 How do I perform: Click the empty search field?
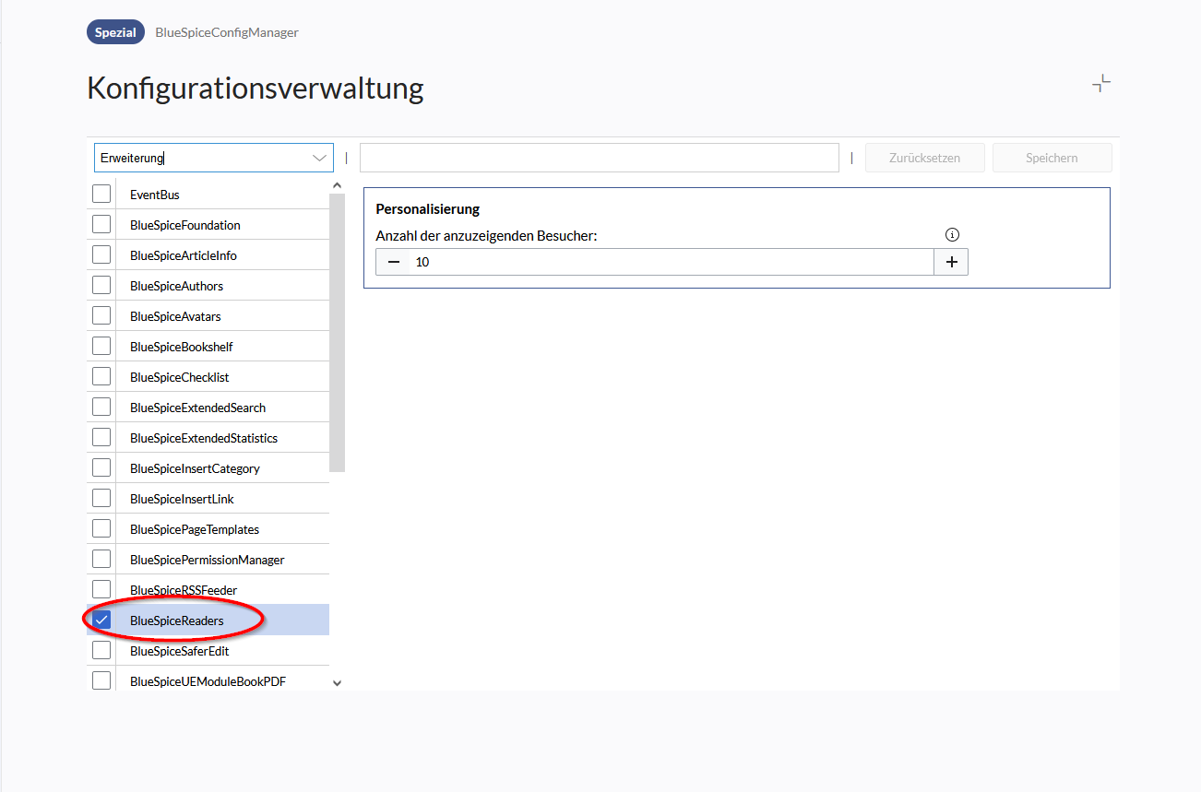click(x=600, y=158)
